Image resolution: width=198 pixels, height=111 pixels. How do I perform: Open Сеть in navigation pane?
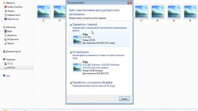8,76
